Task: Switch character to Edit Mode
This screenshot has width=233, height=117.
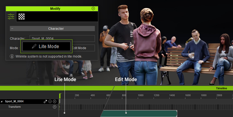Action: [x=83, y=48]
